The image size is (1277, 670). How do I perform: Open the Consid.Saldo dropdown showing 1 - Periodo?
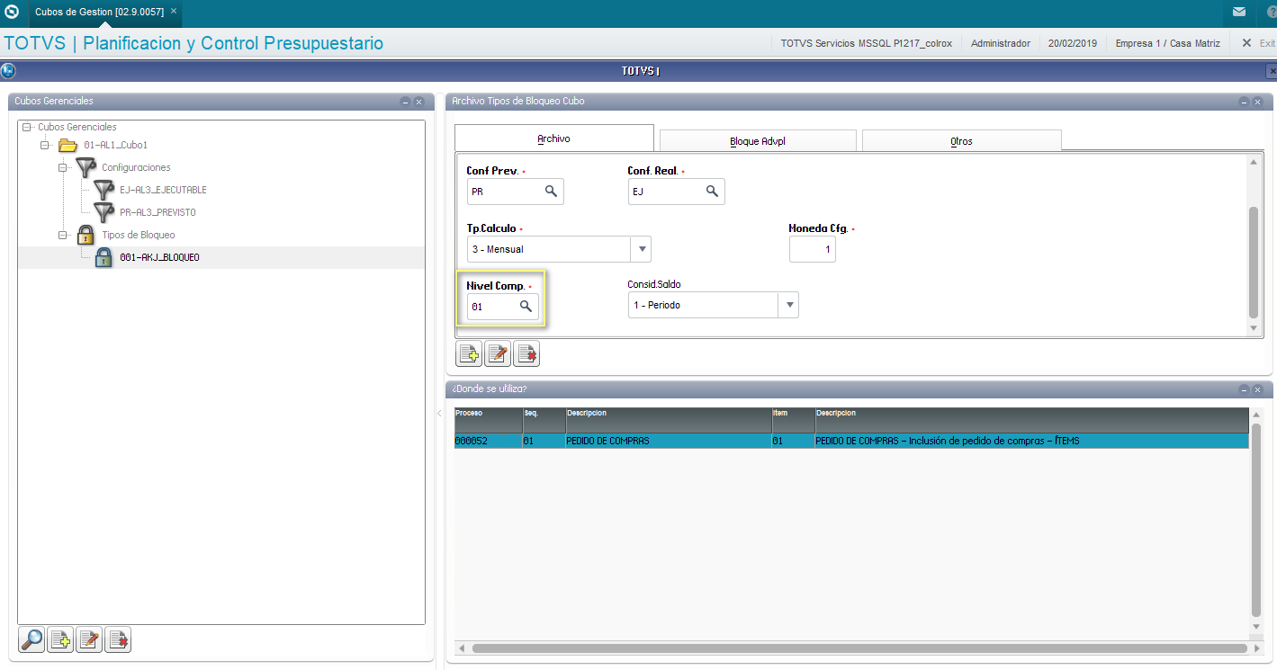(x=788, y=305)
